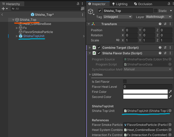This screenshot has height=137, width=174.
Task: Open the Layer dropdown showing Walkthrough
Action: (x=159, y=17)
